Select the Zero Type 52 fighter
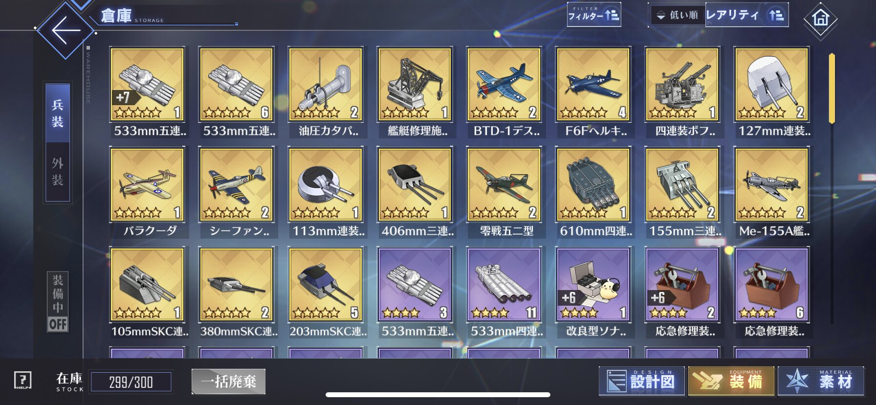This screenshot has height=405, width=876. (504, 192)
